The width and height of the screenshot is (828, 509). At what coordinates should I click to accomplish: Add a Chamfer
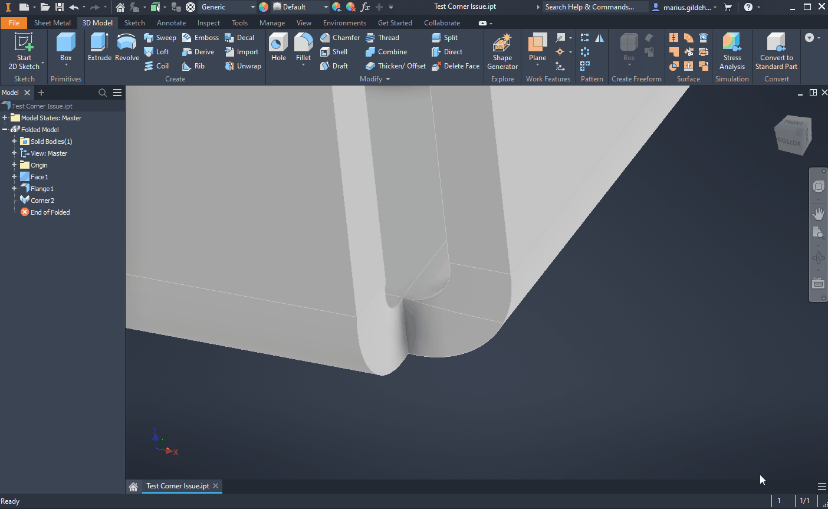tap(340, 38)
